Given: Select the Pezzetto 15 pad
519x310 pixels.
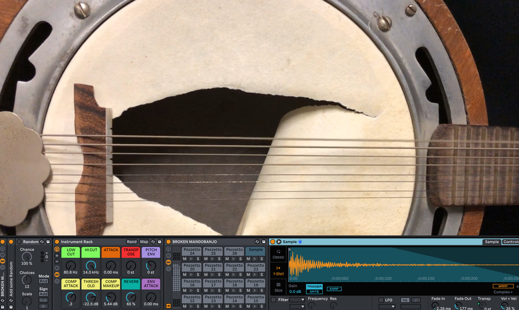Looking at the screenshot, I should point(256,299).
